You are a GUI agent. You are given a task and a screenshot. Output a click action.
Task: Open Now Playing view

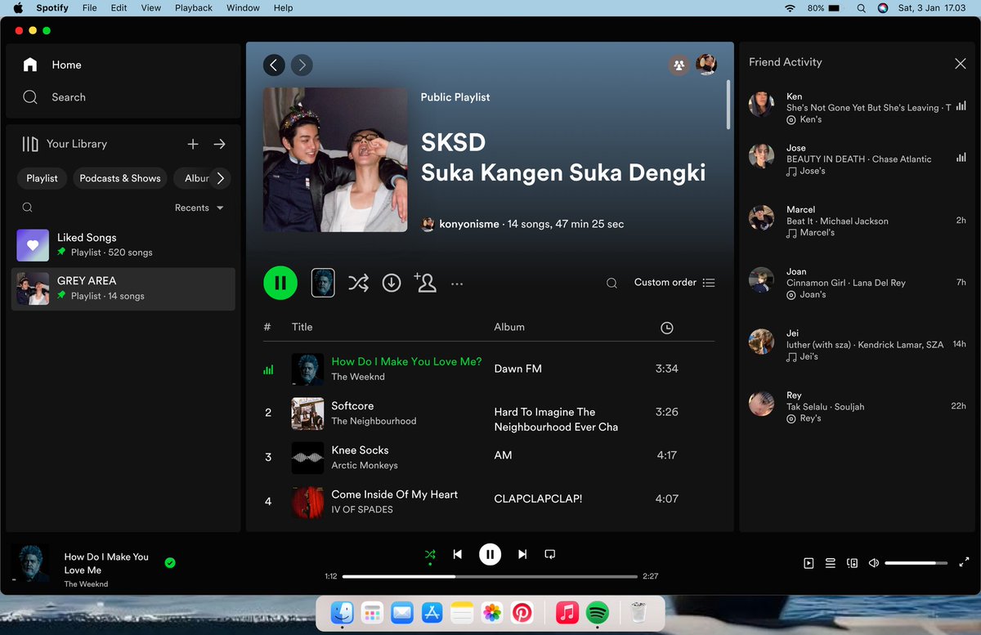809,563
